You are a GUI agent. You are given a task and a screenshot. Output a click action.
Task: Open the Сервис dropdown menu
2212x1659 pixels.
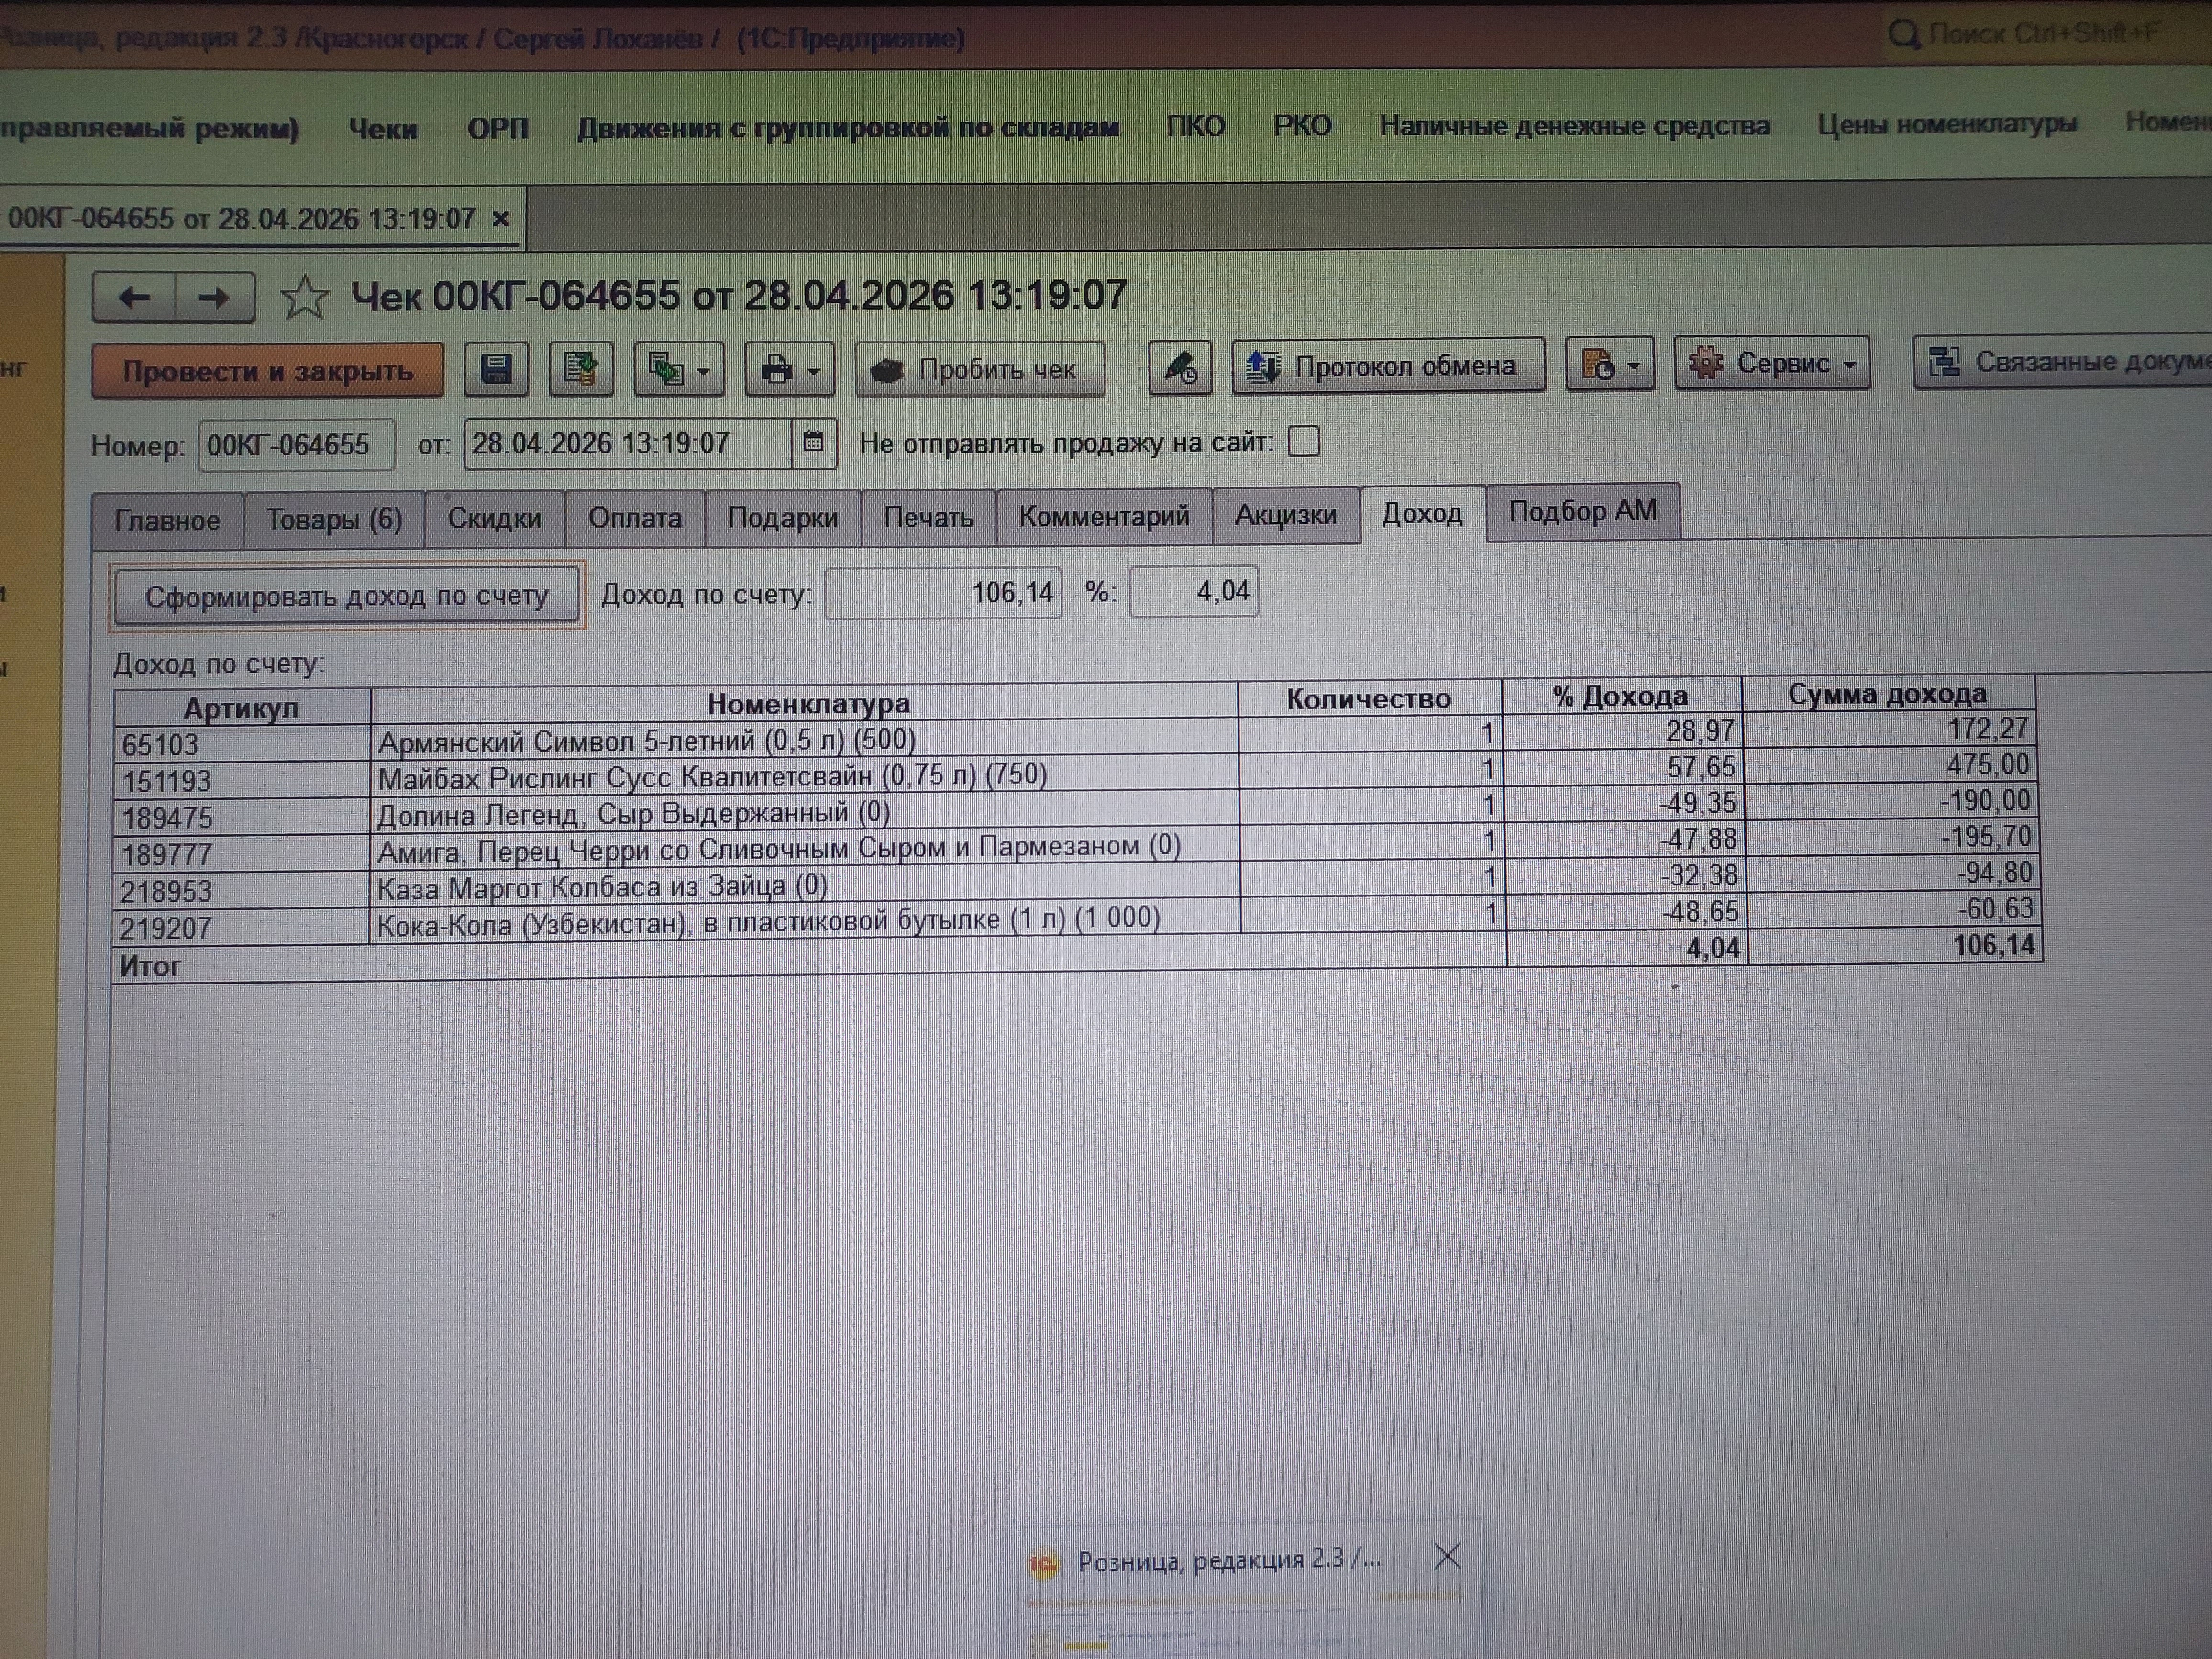tap(1771, 363)
